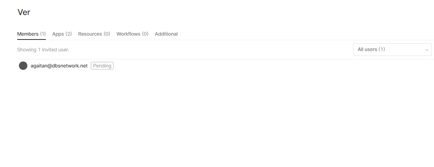Click the (0) count beside Workflows
The height and width of the screenshot is (167, 434).
coord(145,34)
